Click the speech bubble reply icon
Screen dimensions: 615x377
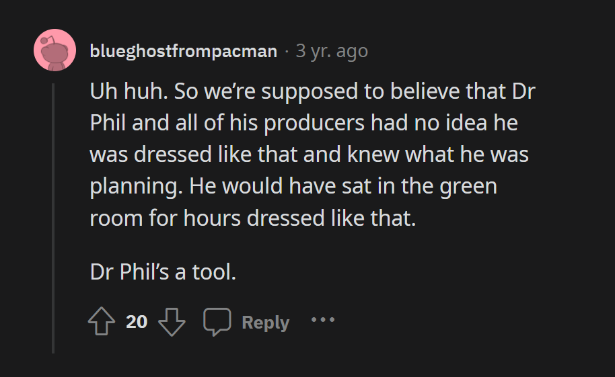click(217, 322)
